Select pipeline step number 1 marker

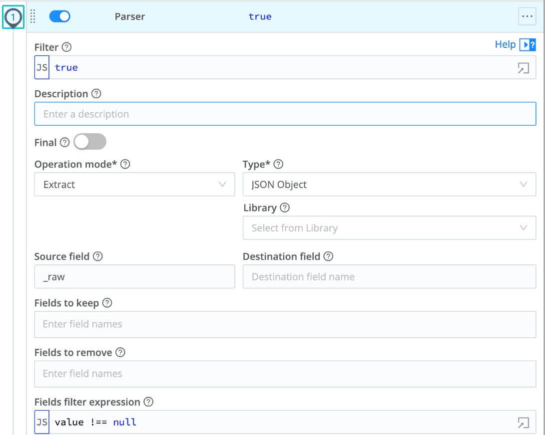point(13,17)
